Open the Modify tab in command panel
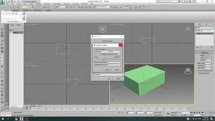The image size is (215, 121). pos(200,25)
